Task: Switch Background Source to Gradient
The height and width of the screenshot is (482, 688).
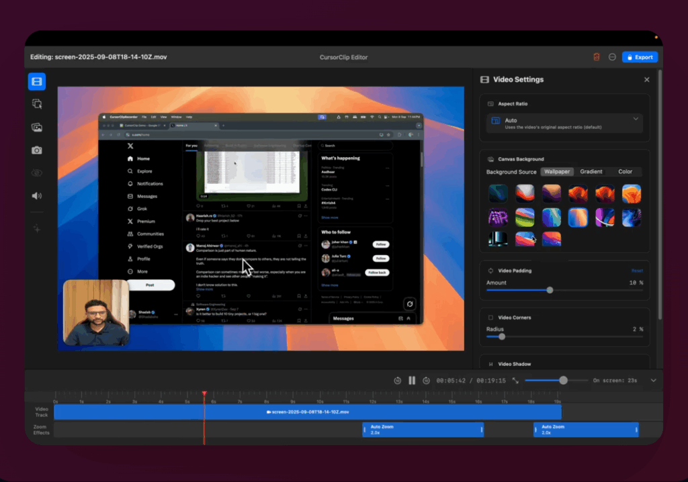Action: tap(591, 171)
